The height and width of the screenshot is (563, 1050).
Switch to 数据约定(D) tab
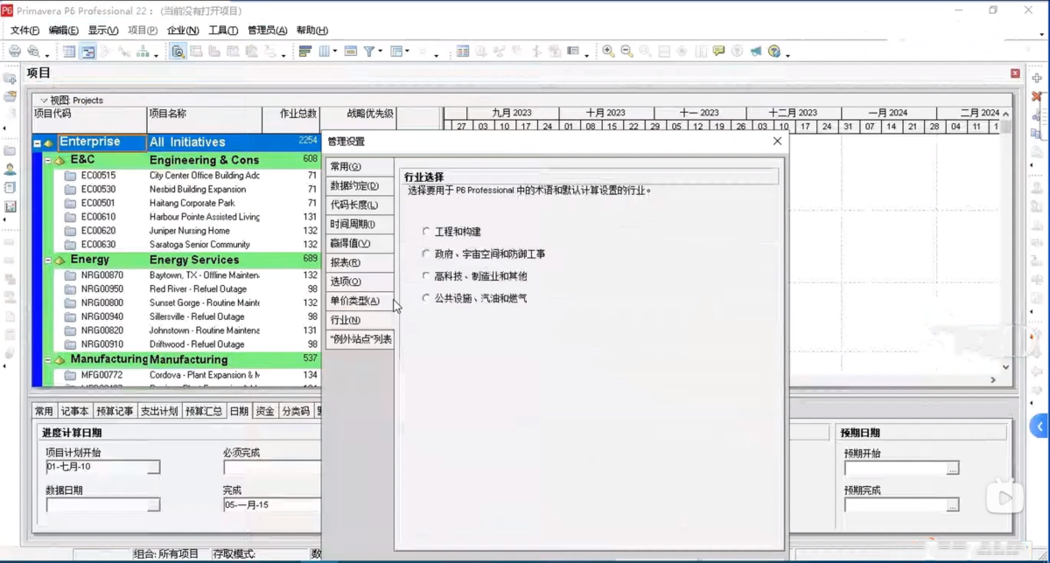(360, 185)
